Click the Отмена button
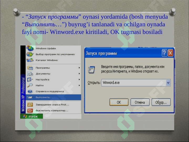This screenshot has height=142, width=189. pos(140,102)
